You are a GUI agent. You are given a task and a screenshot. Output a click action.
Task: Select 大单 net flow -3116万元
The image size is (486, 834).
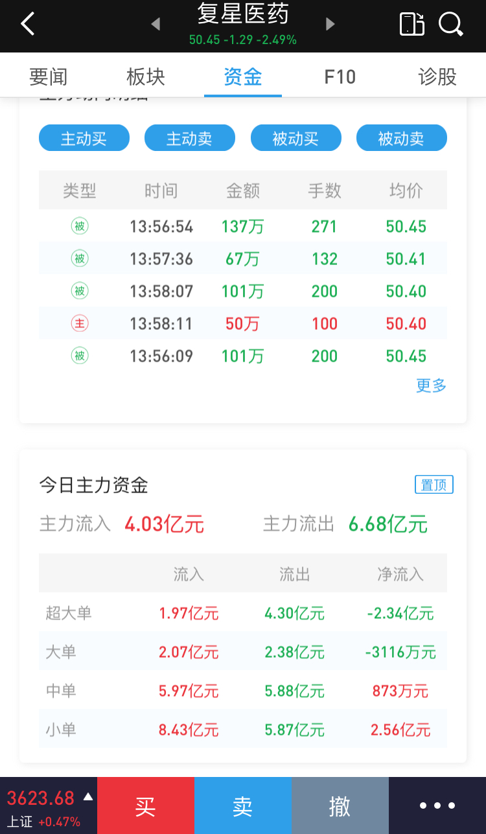(400, 652)
